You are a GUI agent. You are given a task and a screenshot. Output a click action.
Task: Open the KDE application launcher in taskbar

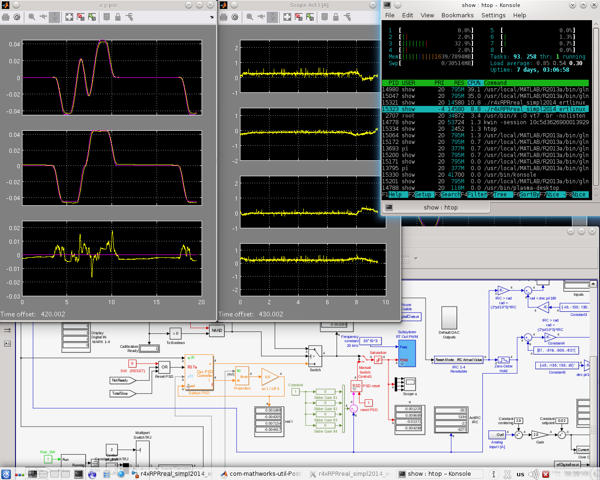[6, 474]
